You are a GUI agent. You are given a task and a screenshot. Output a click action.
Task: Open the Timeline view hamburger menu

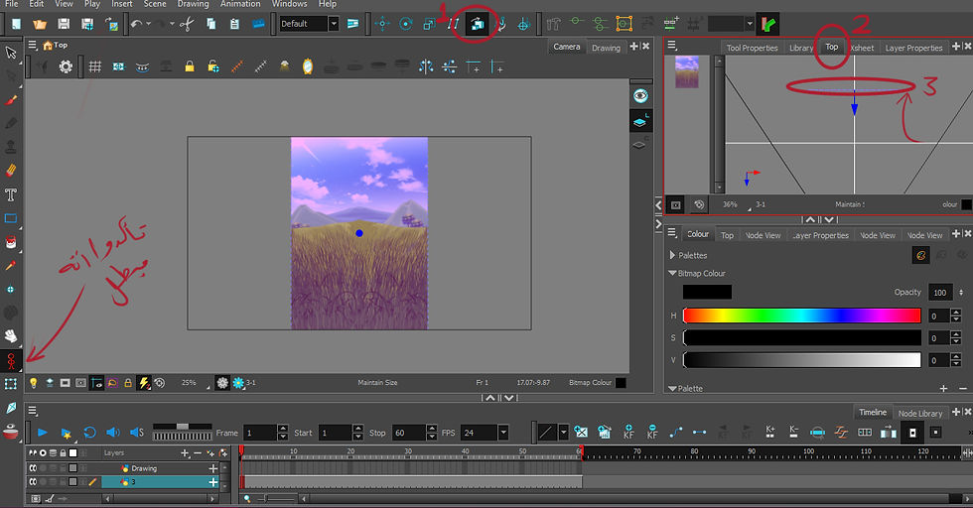[33, 411]
